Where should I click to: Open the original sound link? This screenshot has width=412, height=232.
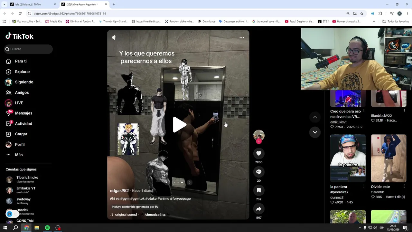click(140, 215)
